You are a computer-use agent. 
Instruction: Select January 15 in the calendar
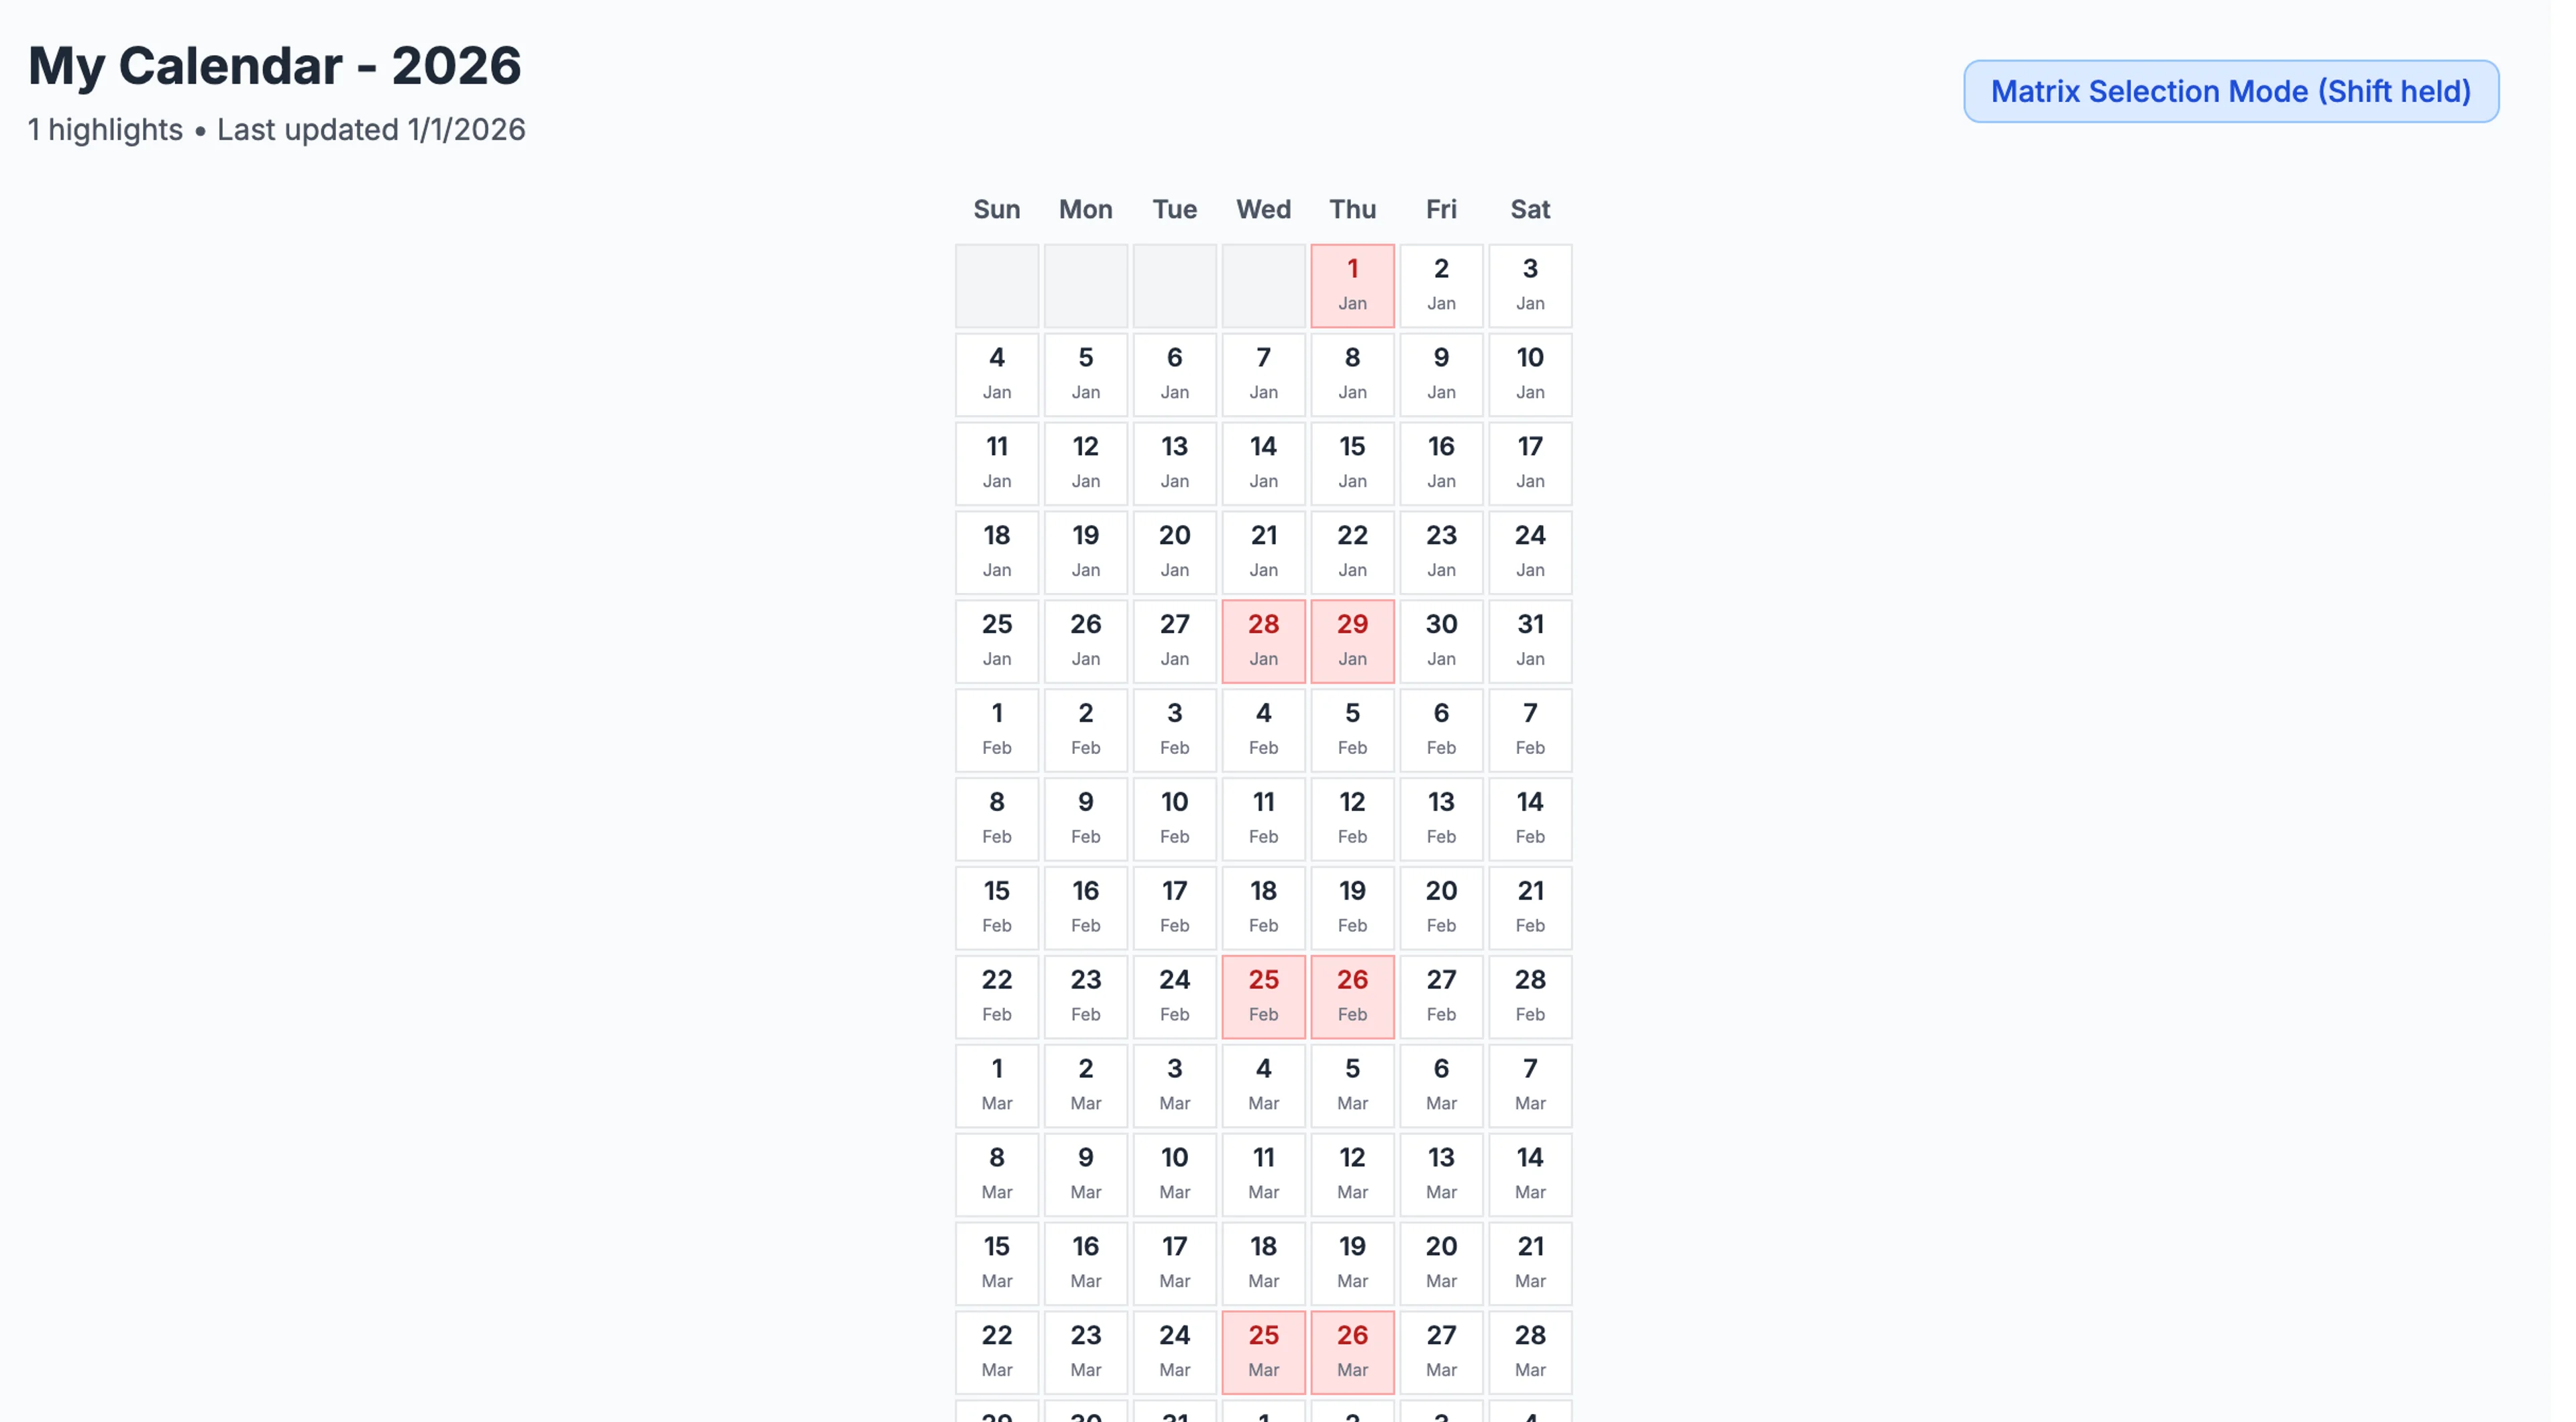1352,463
